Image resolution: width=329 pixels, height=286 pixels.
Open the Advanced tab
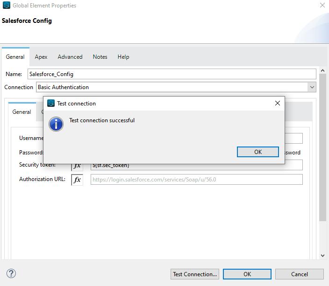pyautogui.click(x=70, y=57)
